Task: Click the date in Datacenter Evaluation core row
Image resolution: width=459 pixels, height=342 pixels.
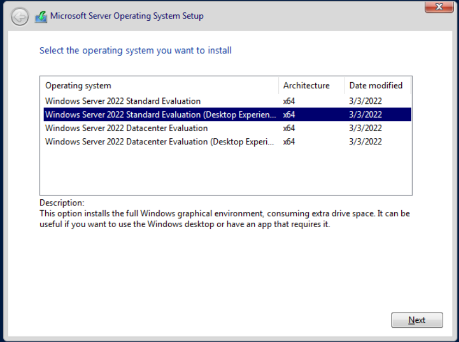Action: coord(365,128)
